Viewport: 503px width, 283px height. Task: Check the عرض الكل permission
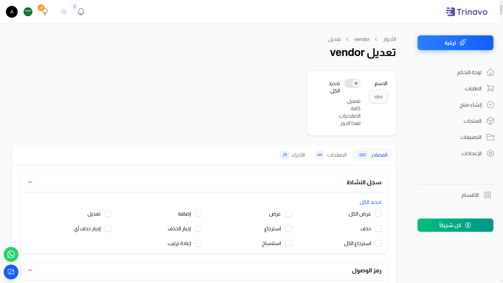pos(379,214)
